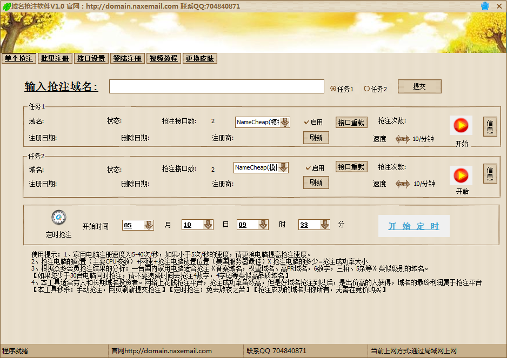Screen dimensions: 507x358
Task: Open task 2 NameCheap interface dropdown
Action: (x=283, y=167)
